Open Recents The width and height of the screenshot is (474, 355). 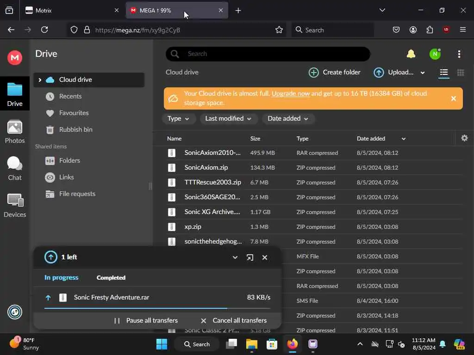coord(70,96)
